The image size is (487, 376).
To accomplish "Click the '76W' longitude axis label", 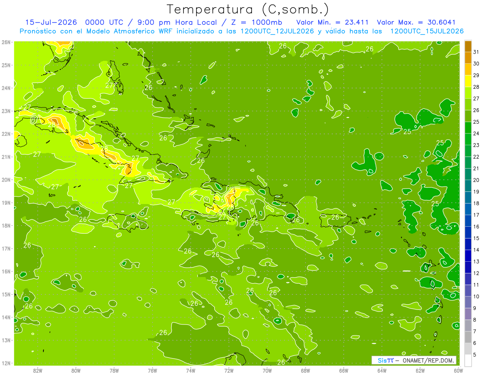I will 153,370.
